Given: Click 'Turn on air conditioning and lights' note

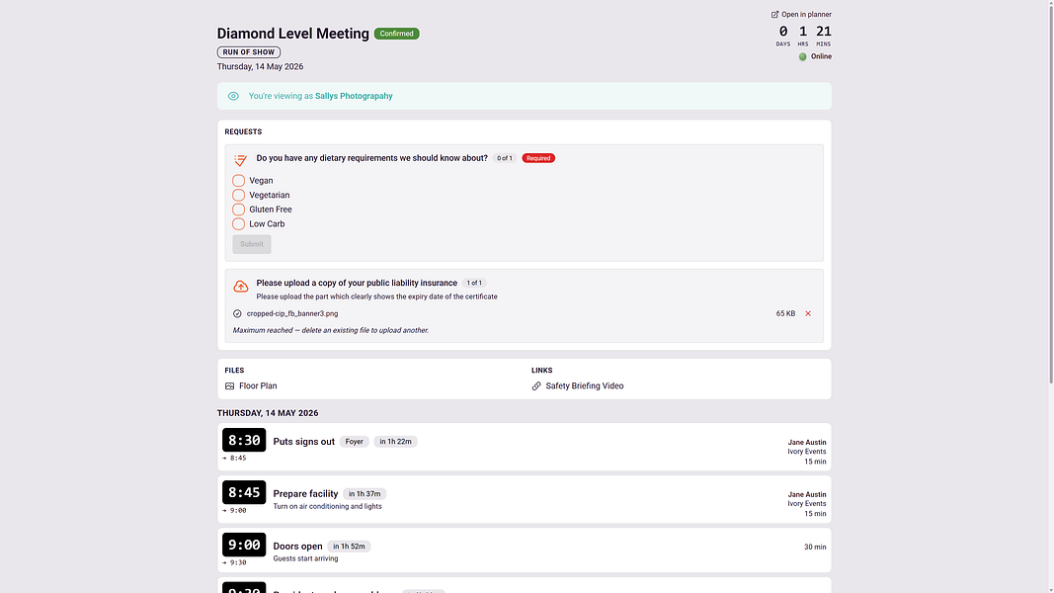Looking at the screenshot, I should tap(327, 506).
